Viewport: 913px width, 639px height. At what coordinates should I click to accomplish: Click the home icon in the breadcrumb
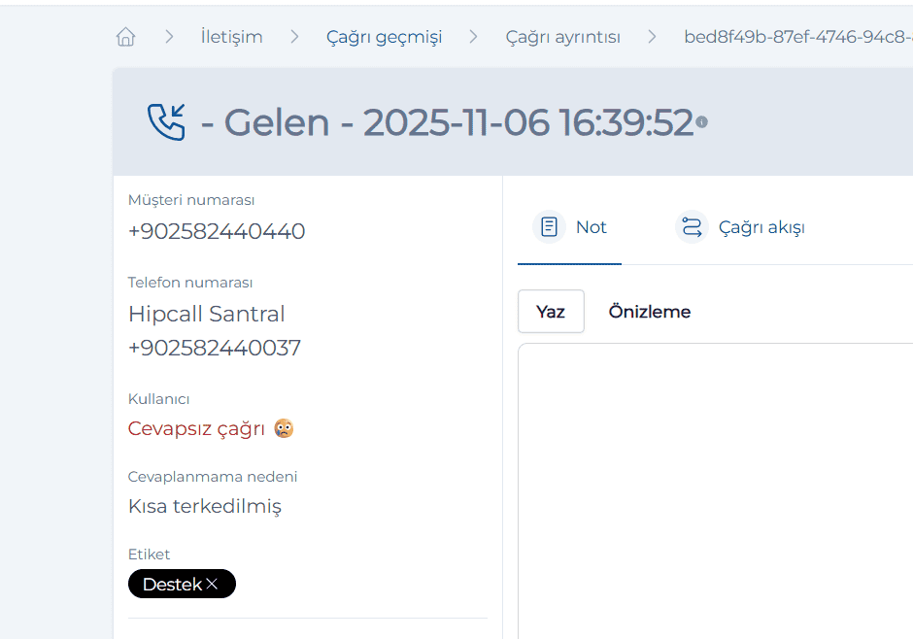tap(125, 37)
